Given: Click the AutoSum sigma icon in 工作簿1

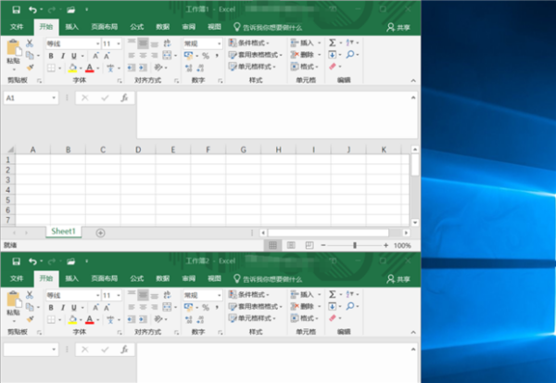Looking at the screenshot, I should 333,43.
